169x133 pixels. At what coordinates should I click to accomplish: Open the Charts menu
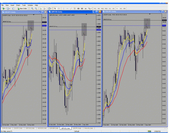pos(18,5)
